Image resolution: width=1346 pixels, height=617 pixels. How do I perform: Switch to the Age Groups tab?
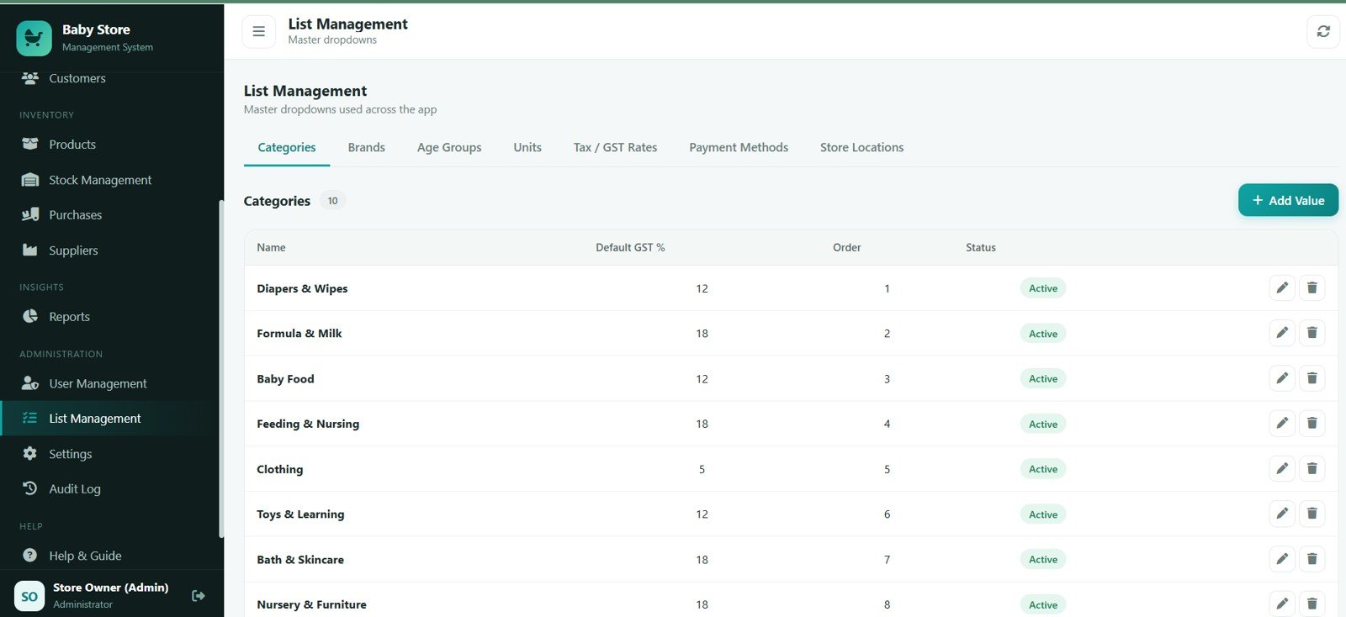(x=449, y=147)
